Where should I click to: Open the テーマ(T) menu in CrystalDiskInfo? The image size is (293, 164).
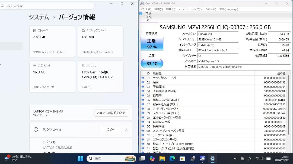[x=183, y=9]
